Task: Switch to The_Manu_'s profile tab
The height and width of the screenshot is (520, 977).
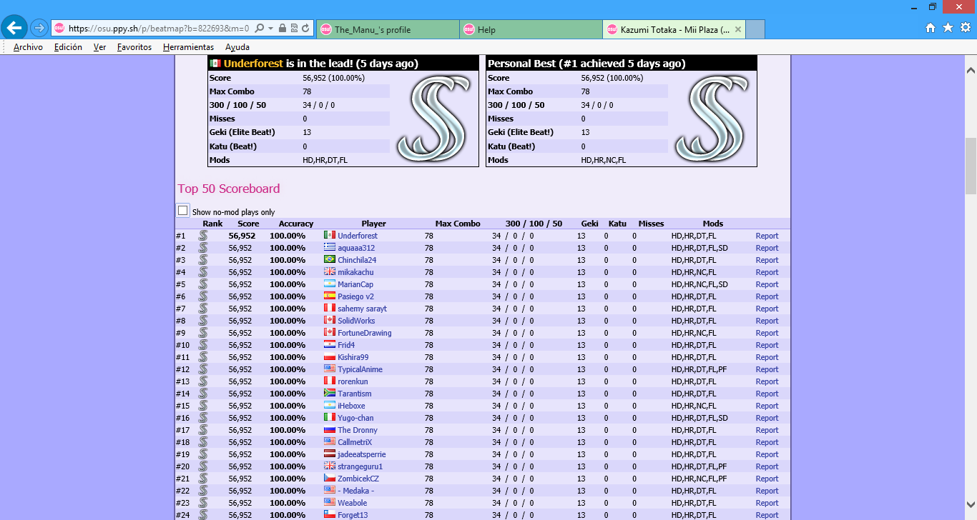Action: [387, 29]
